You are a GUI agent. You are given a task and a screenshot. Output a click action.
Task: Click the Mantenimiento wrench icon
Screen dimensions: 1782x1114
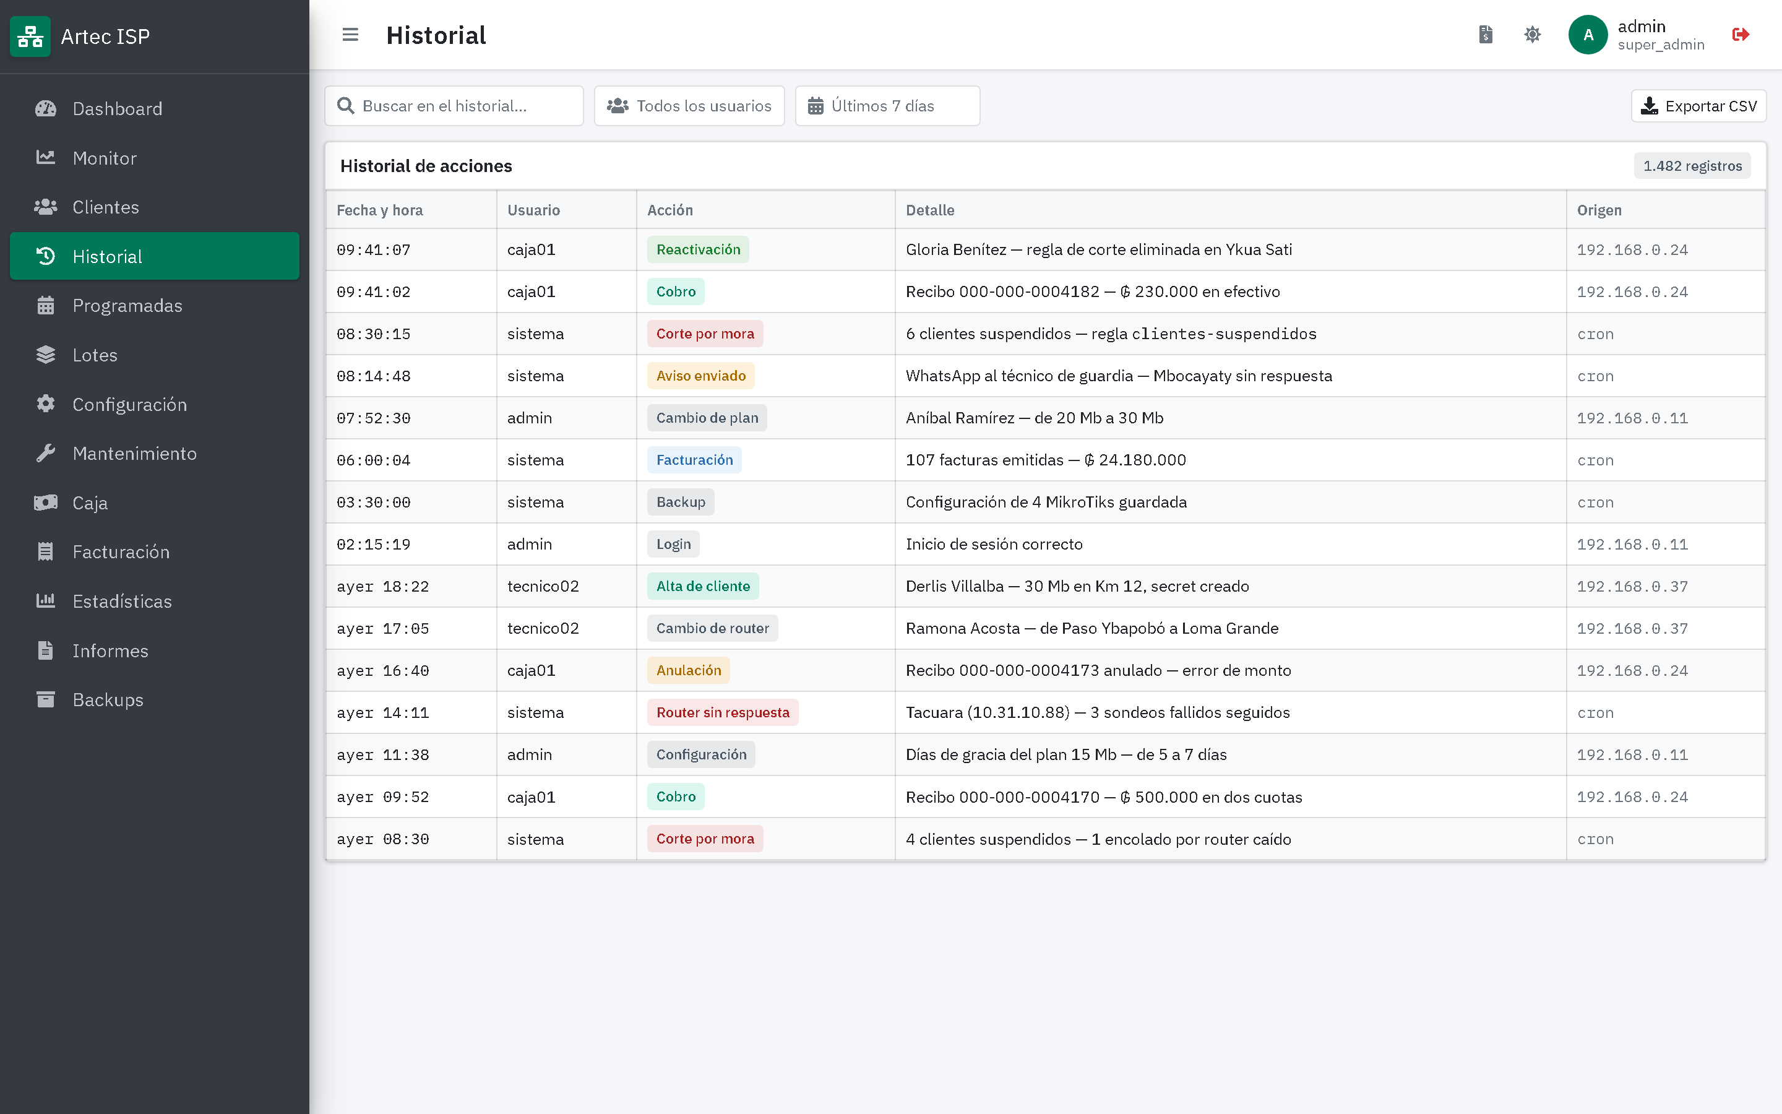[x=46, y=453]
